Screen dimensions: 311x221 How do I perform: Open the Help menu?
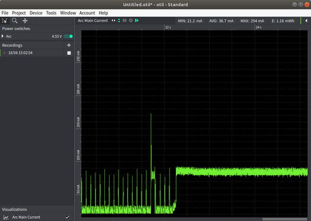103,13
